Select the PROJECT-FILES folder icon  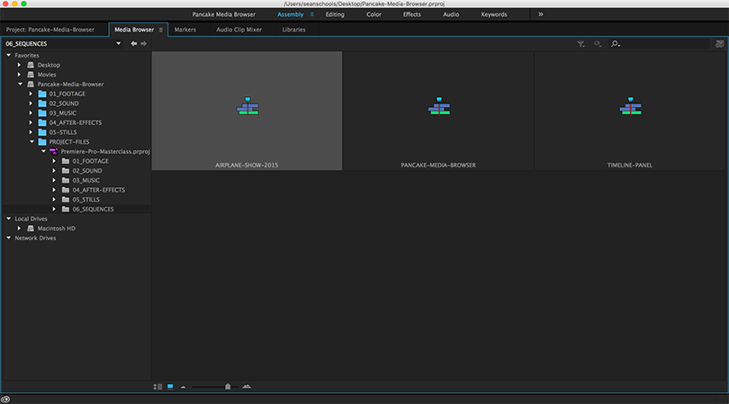point(42,142)
